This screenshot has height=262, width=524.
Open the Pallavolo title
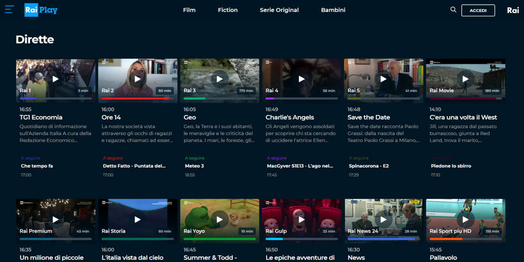[x=443, y=258]
